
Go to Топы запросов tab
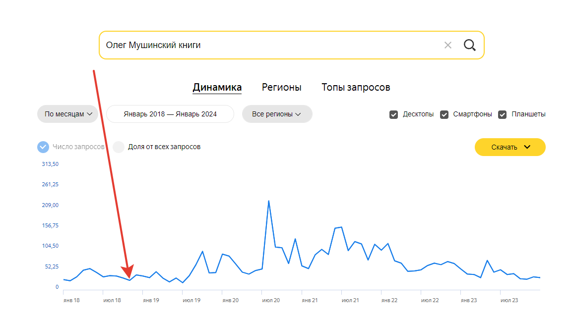click(x=356, y=88)
